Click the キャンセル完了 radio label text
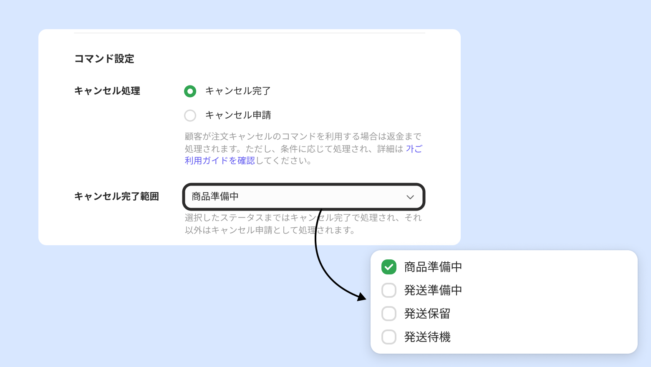Image resolution: width=651 pixels, height=367 pixels. [x=238, y=91]
